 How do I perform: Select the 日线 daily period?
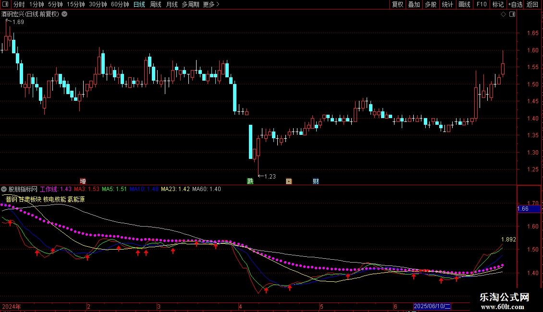(x=139, y=4)
